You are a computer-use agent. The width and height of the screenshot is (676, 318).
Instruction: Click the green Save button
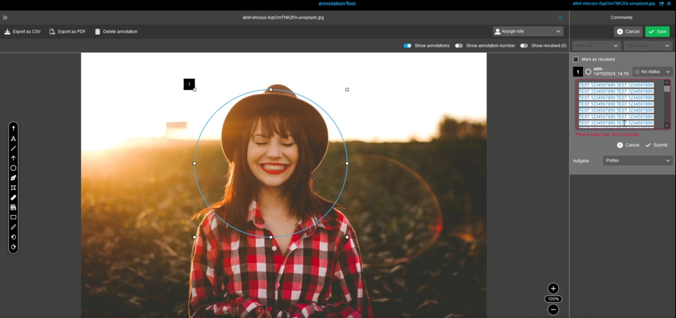[657, 32]
